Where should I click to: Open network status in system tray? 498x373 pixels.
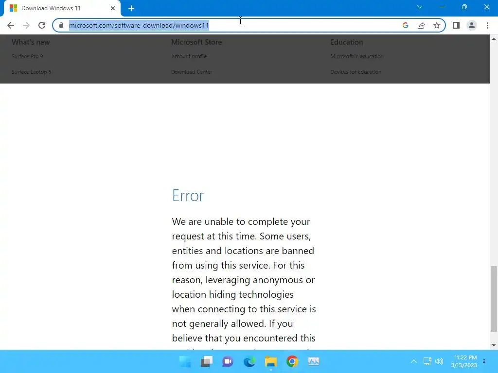pos(427,361)
